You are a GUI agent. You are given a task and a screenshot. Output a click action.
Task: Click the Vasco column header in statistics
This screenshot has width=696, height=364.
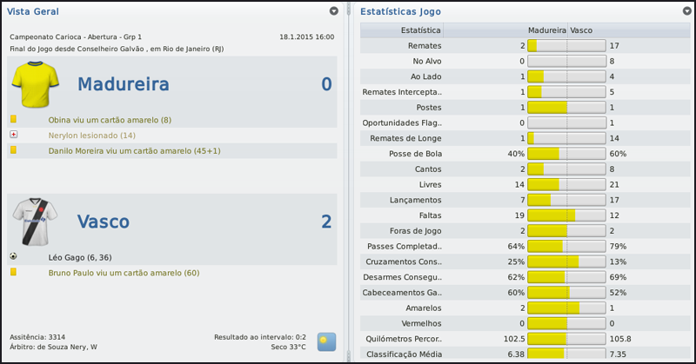tap(581, 30)
